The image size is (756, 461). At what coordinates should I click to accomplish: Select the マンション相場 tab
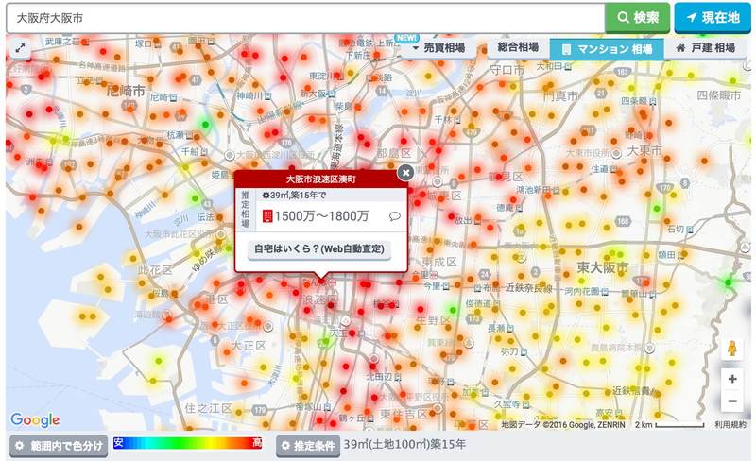607,49
